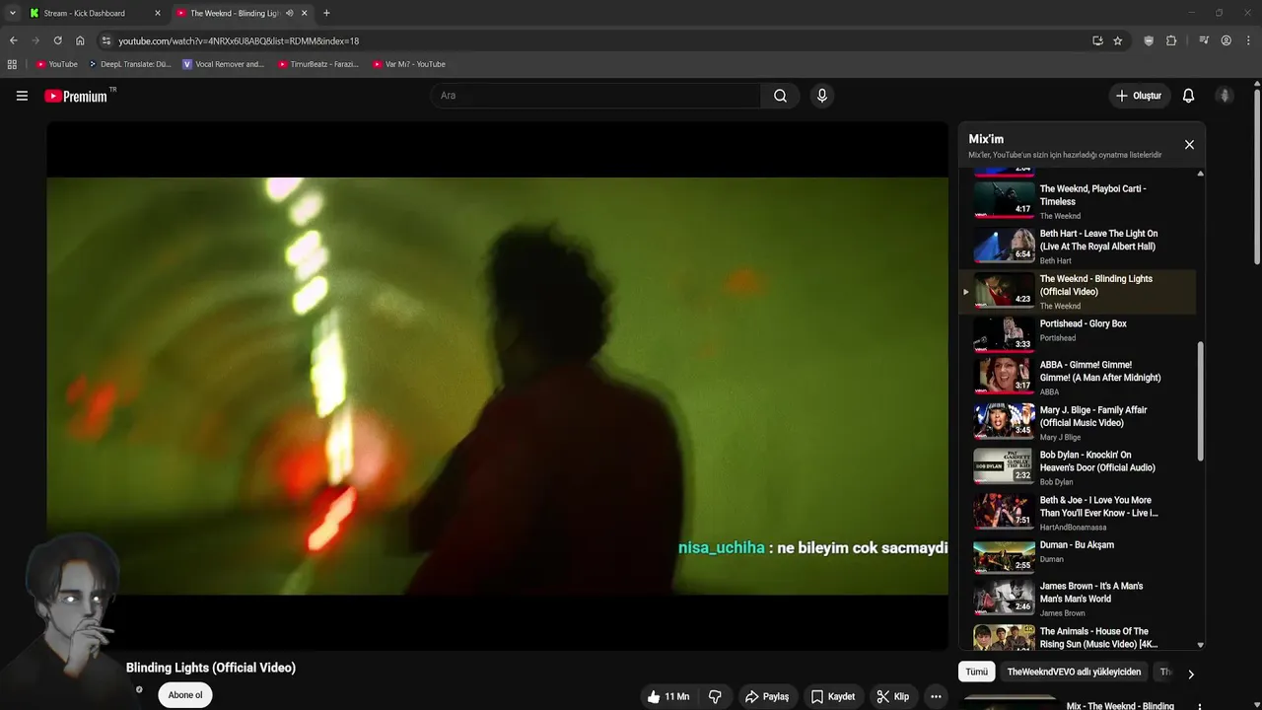This screenshot has width=1262, height=710.
Task: Play James Brown It's A Man's World
Action: coord(1079,599)
